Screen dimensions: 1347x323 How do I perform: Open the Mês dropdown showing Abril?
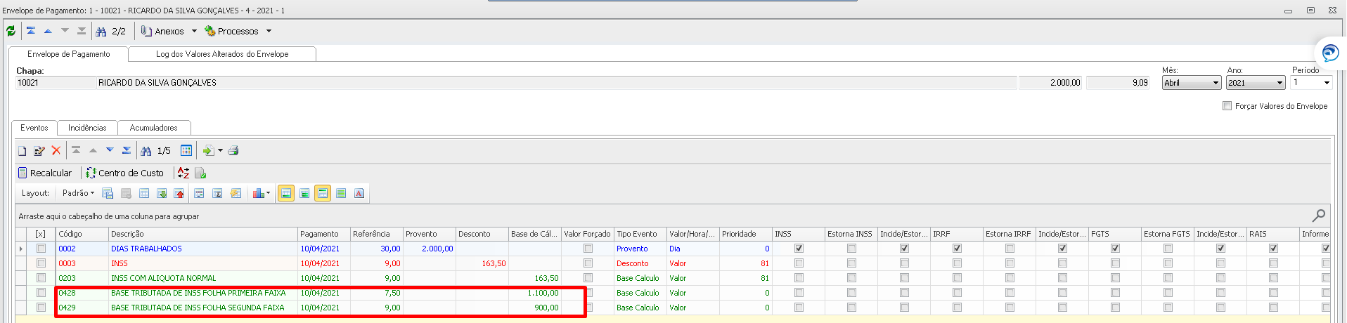[x=1192, y=83]
